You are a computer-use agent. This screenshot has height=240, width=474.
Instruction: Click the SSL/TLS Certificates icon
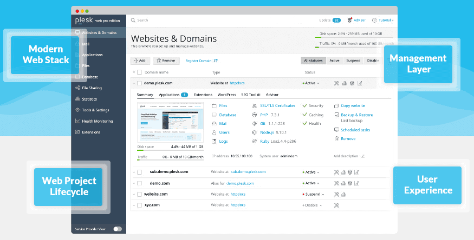tap(255, 106)
